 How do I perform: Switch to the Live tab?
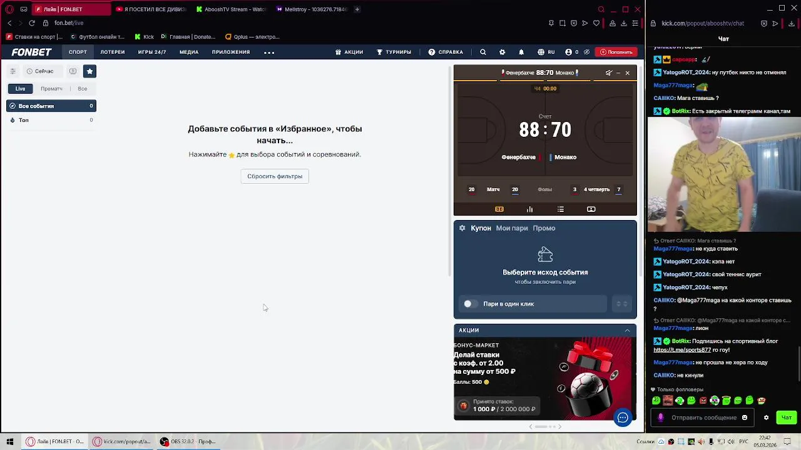[21, 89]
